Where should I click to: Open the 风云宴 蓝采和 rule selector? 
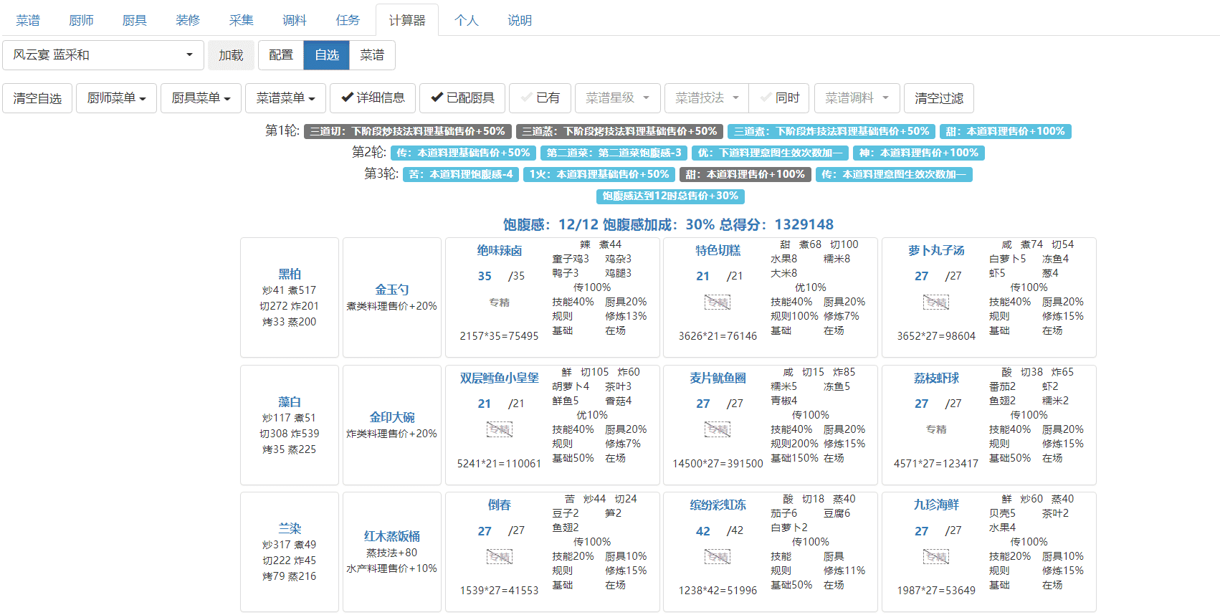(103, 55)
